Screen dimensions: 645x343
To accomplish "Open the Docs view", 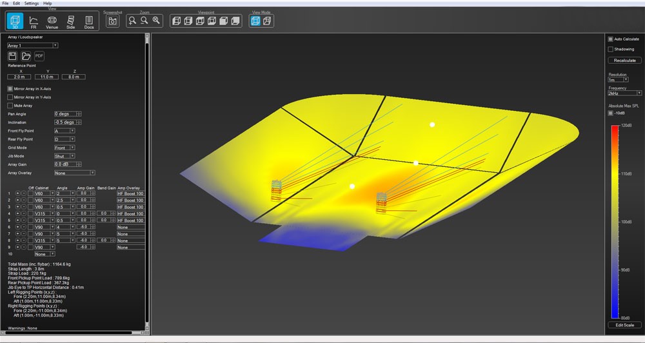I will click(89, 22).
